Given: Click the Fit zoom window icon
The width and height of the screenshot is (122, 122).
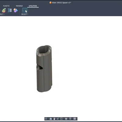Looking at the screenshot, I should click(61, 119).
